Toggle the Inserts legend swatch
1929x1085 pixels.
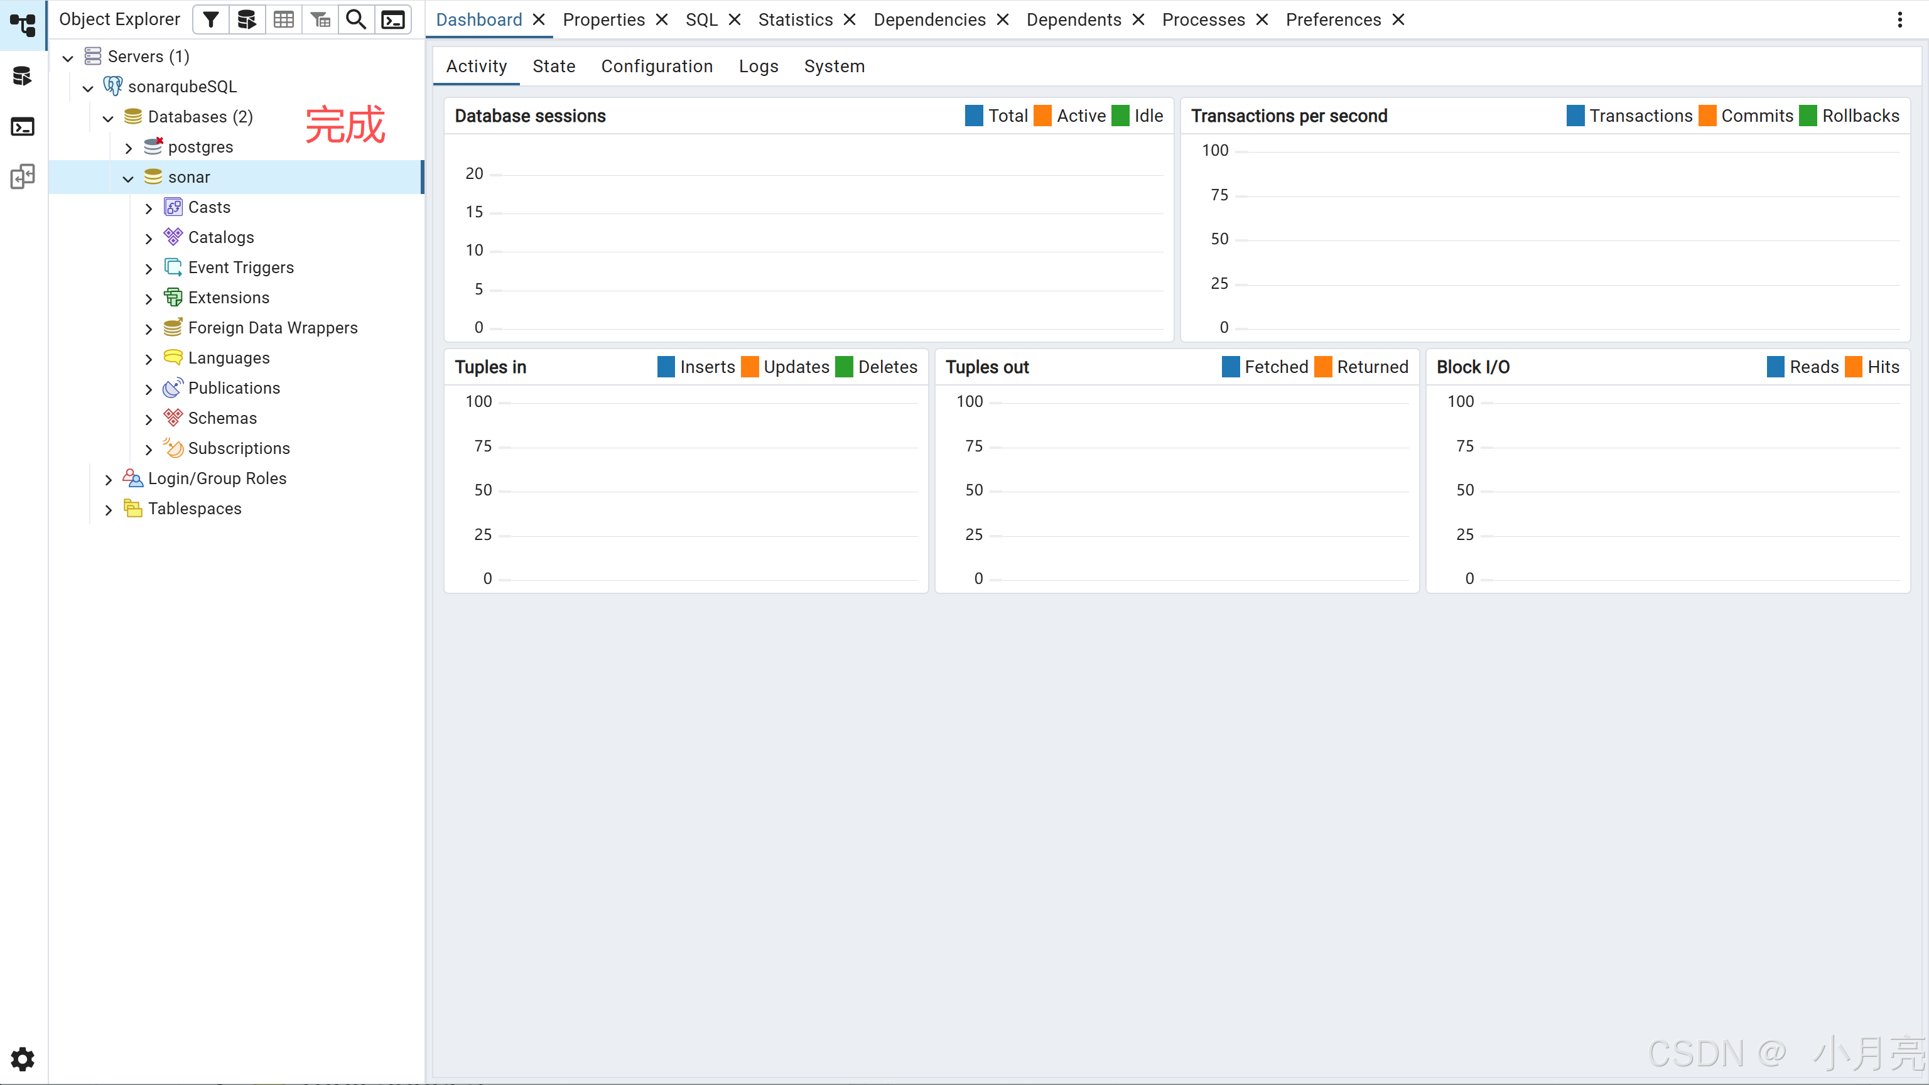[x=666, y=366]
